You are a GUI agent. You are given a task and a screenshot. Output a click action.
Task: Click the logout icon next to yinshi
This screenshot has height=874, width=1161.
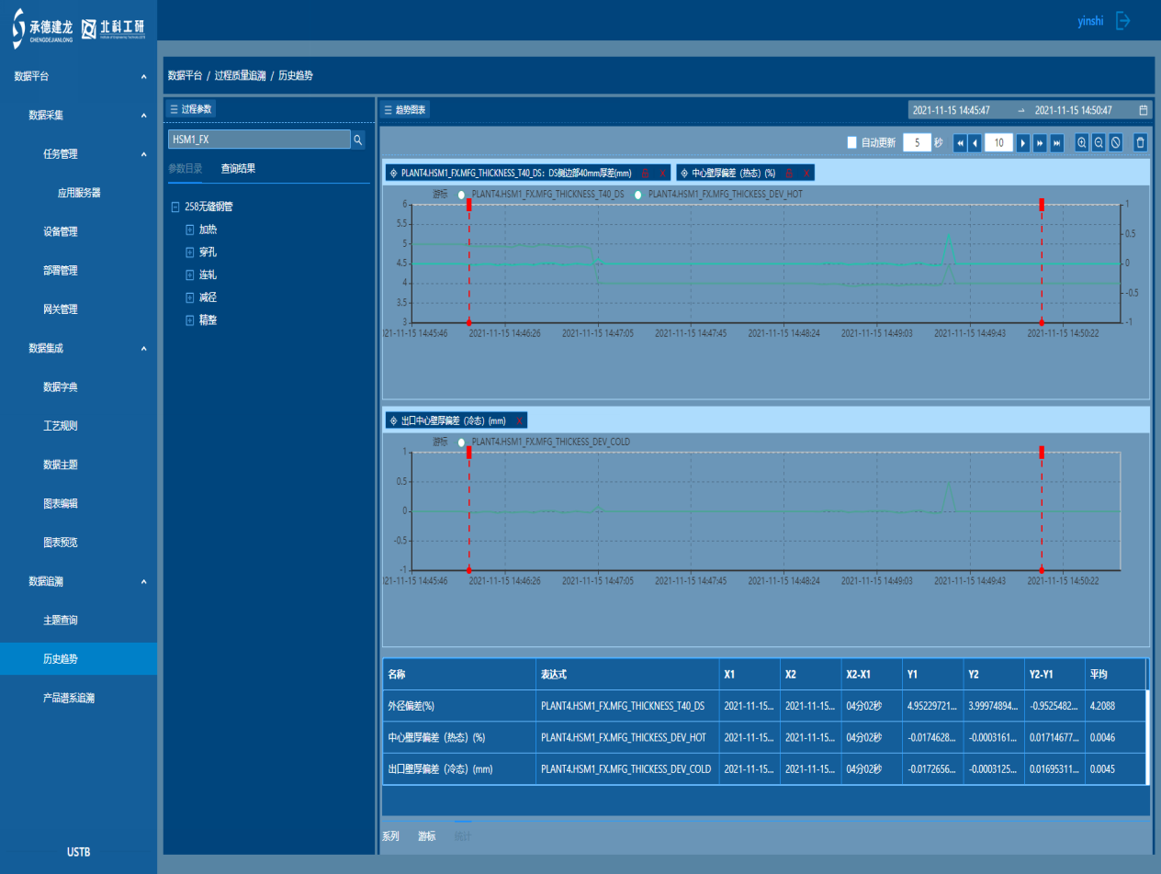(1122, 21)
